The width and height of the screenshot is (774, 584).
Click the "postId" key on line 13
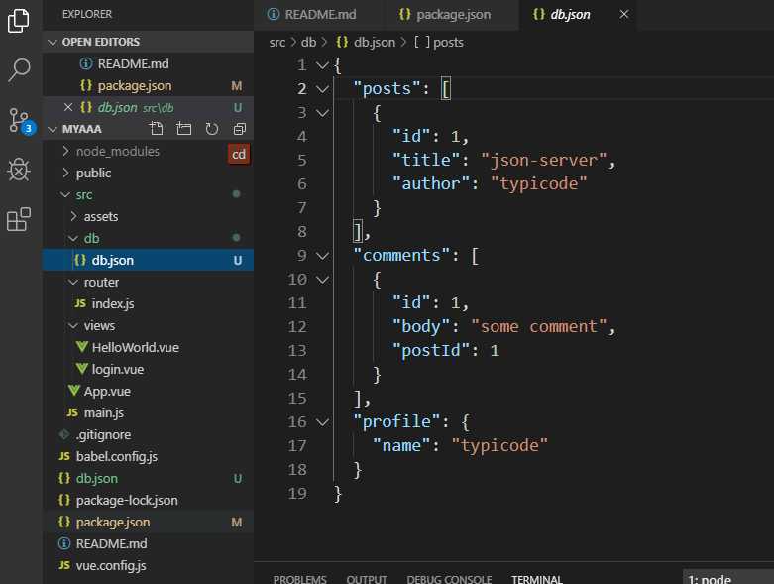coord(431,350)
